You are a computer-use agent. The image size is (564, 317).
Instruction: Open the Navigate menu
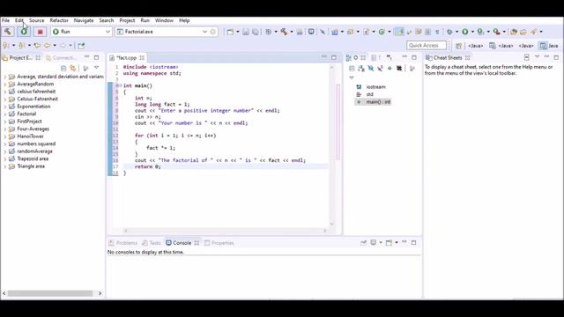click(84, 20)
